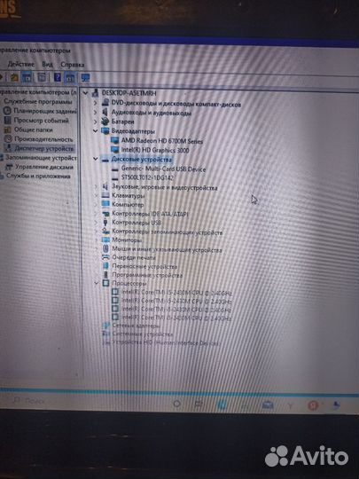Open the Действие menu
Screen dimensions: 359x479
click(x=20, y=64)
